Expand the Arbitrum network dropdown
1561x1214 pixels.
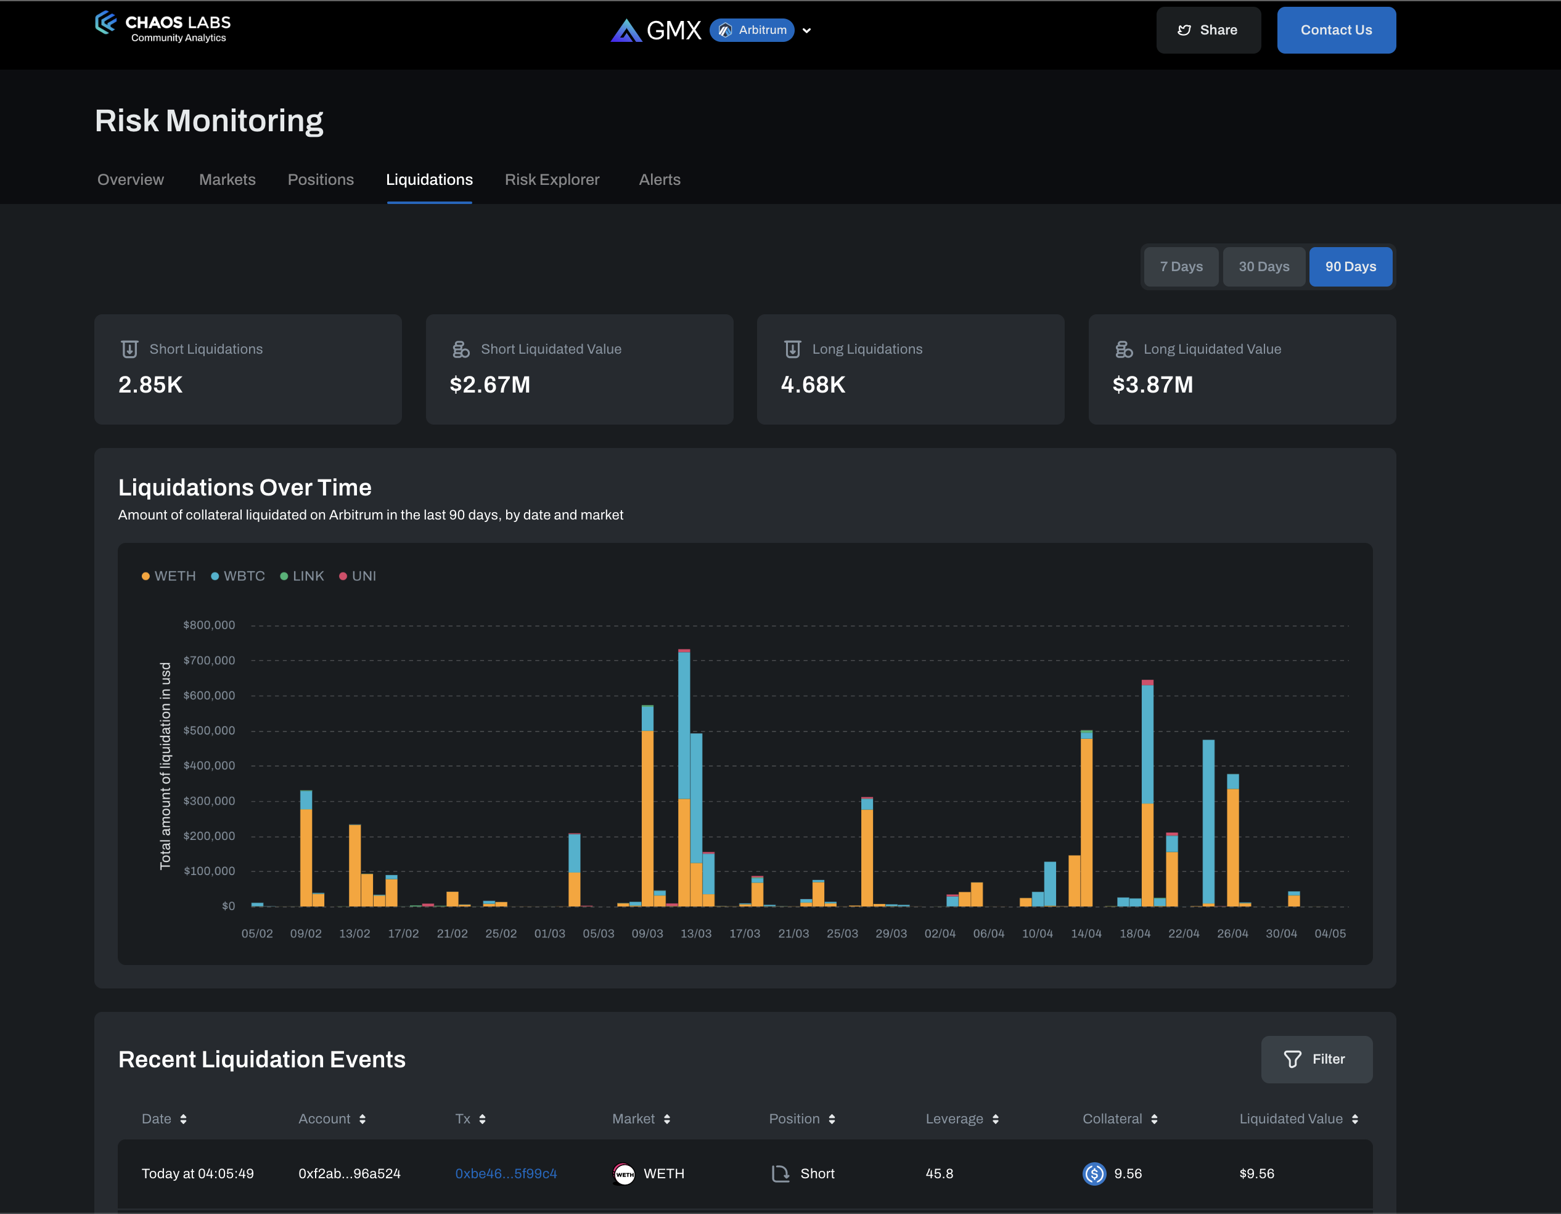point(807,31)
